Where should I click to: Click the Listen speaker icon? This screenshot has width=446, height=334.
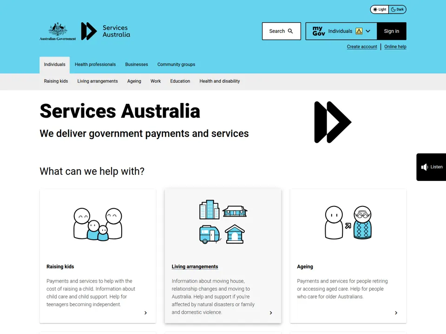click(x=424, y=167)
